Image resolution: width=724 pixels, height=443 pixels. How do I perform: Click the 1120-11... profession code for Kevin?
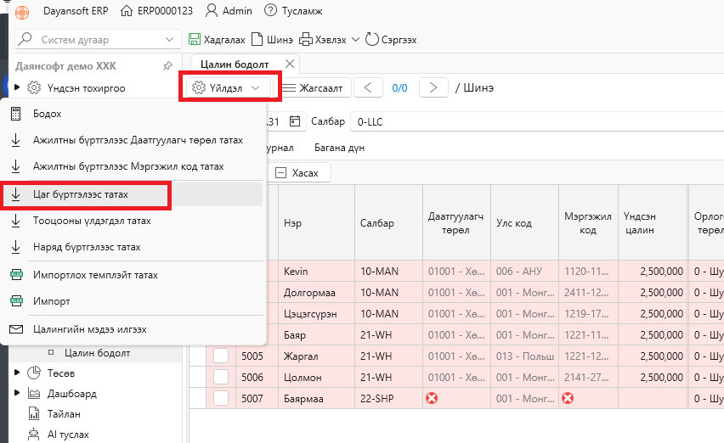pyautogui.click(x=588, y=271)
